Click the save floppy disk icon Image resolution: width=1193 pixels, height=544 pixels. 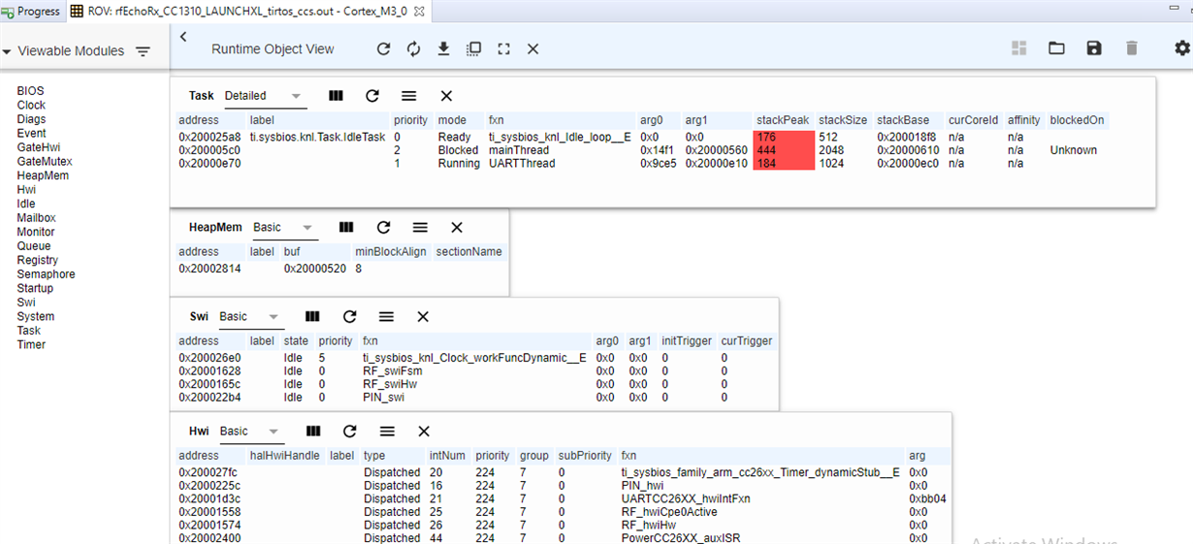pyautogui.click(x=1094, y=48)
